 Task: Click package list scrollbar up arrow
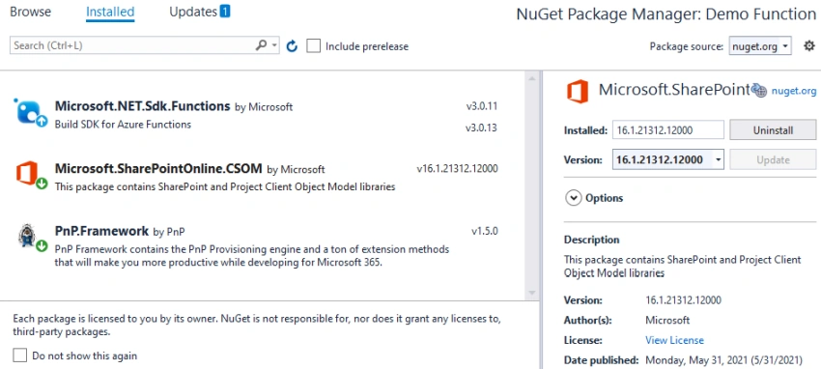click(x=532, y=78)
